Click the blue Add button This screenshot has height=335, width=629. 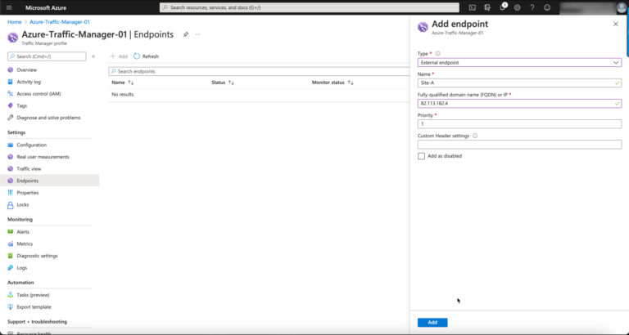(432, 323)
